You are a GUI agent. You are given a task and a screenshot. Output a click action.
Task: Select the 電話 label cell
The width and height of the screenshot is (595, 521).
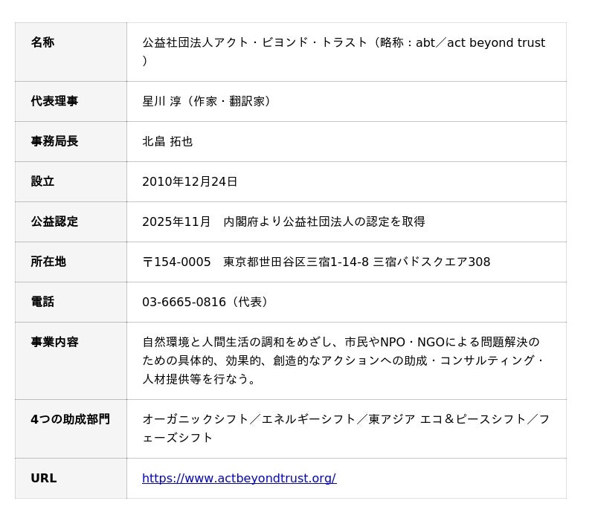tap(71, 302)
